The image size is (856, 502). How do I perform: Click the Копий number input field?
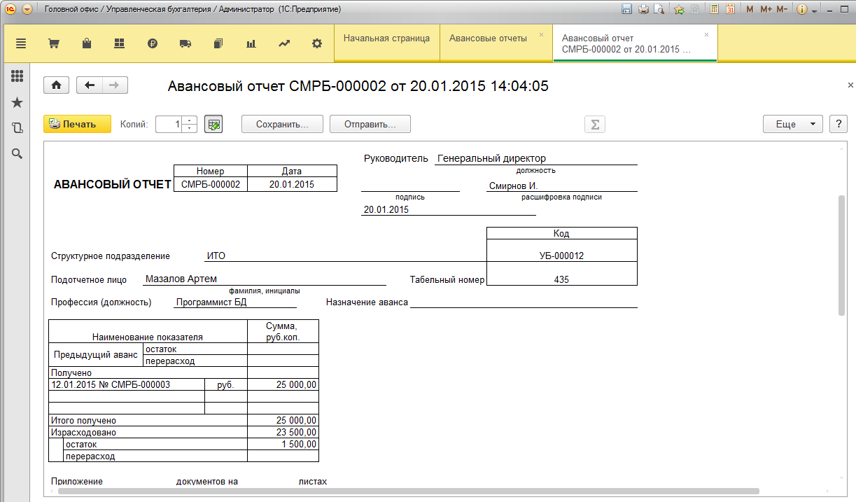[x=169, y=124]
